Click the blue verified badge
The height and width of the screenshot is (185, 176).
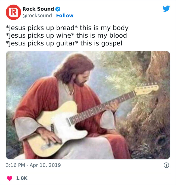(58, 9)
